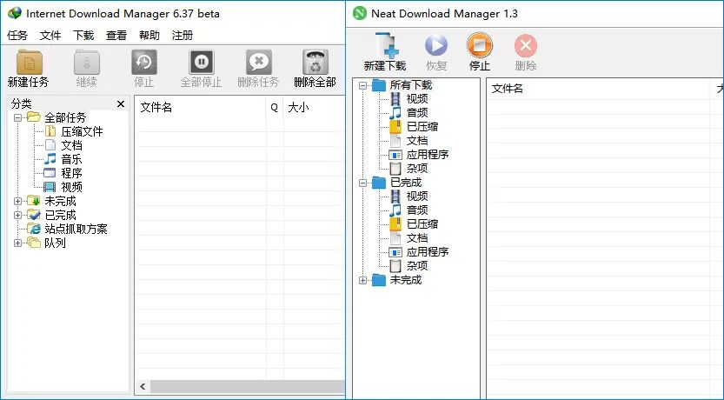Collapse the 已完成 node in Neat

pos(363,183)
